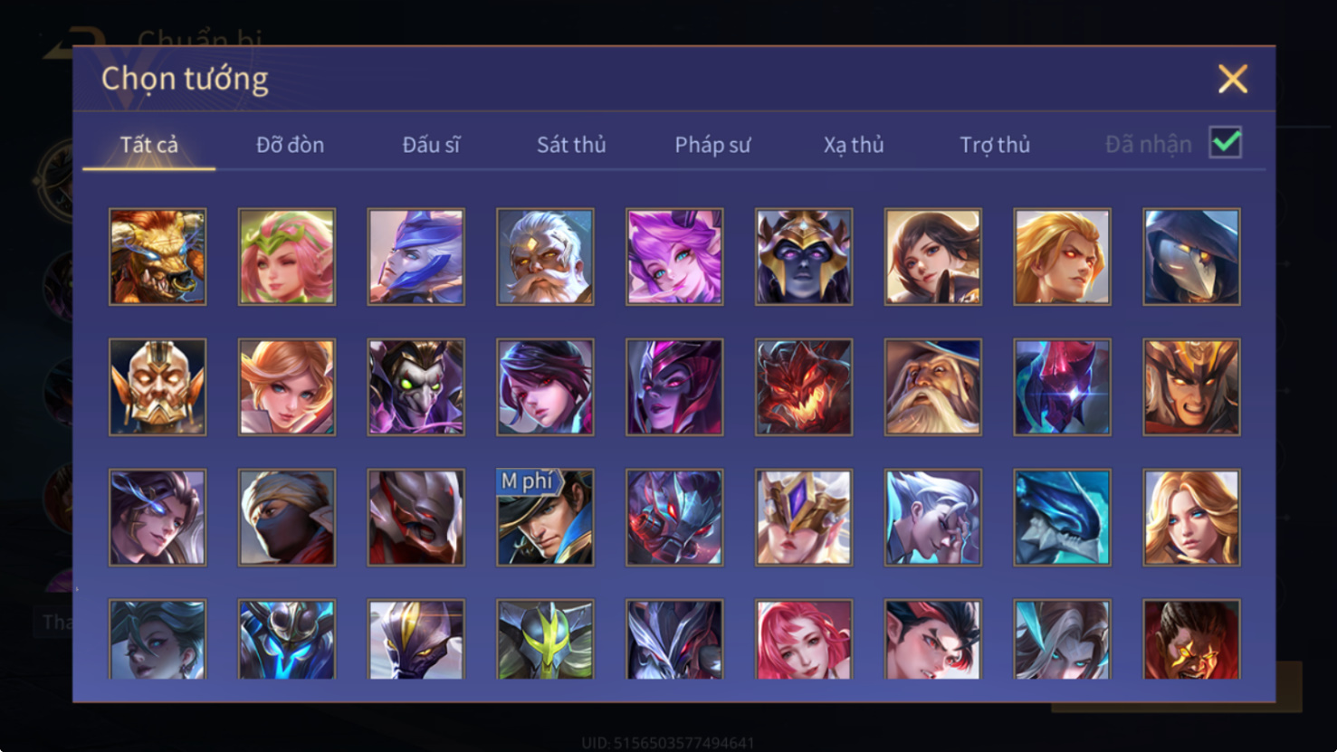This screenshot has width=1337, height=752.
Task: Choose the white-bearded old man hero
Action: 545,257
